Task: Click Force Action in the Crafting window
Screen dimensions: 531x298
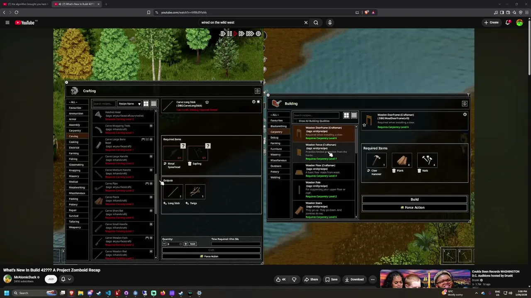Action: point(211,257)
